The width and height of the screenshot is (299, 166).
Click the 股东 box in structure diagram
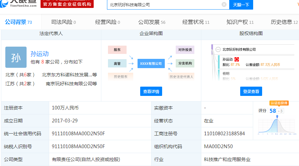click(x=117, y=50)
